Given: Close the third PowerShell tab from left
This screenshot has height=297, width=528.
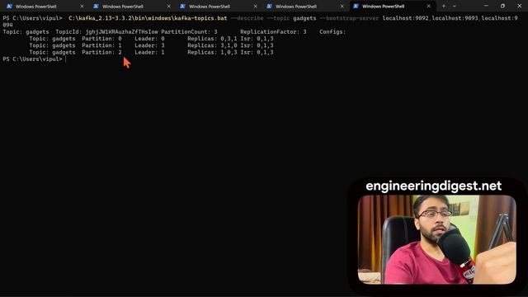Looking at the screenshot, I should 255,6.
